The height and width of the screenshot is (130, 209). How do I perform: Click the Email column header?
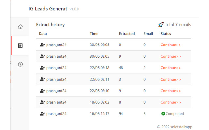148,34
